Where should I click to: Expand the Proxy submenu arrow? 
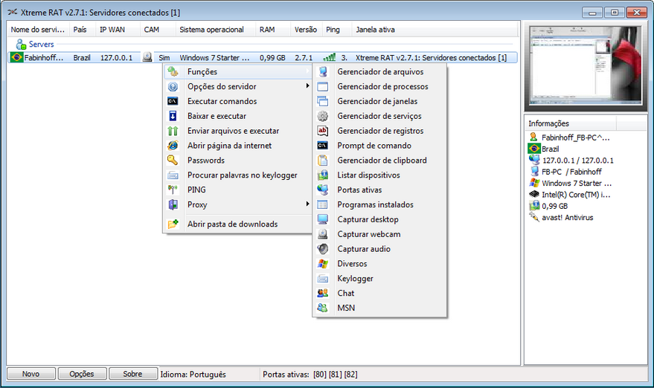[307, 204]
